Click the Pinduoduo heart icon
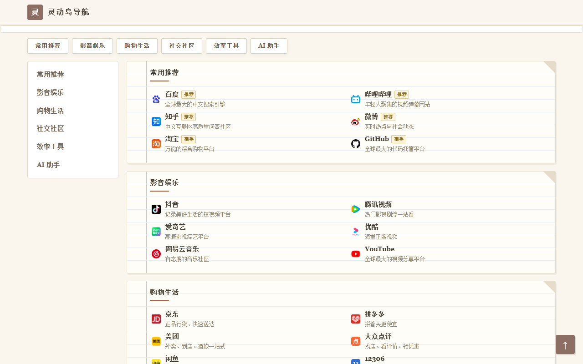The width and height of the screenshot is (583, 364). click(356, 319)
